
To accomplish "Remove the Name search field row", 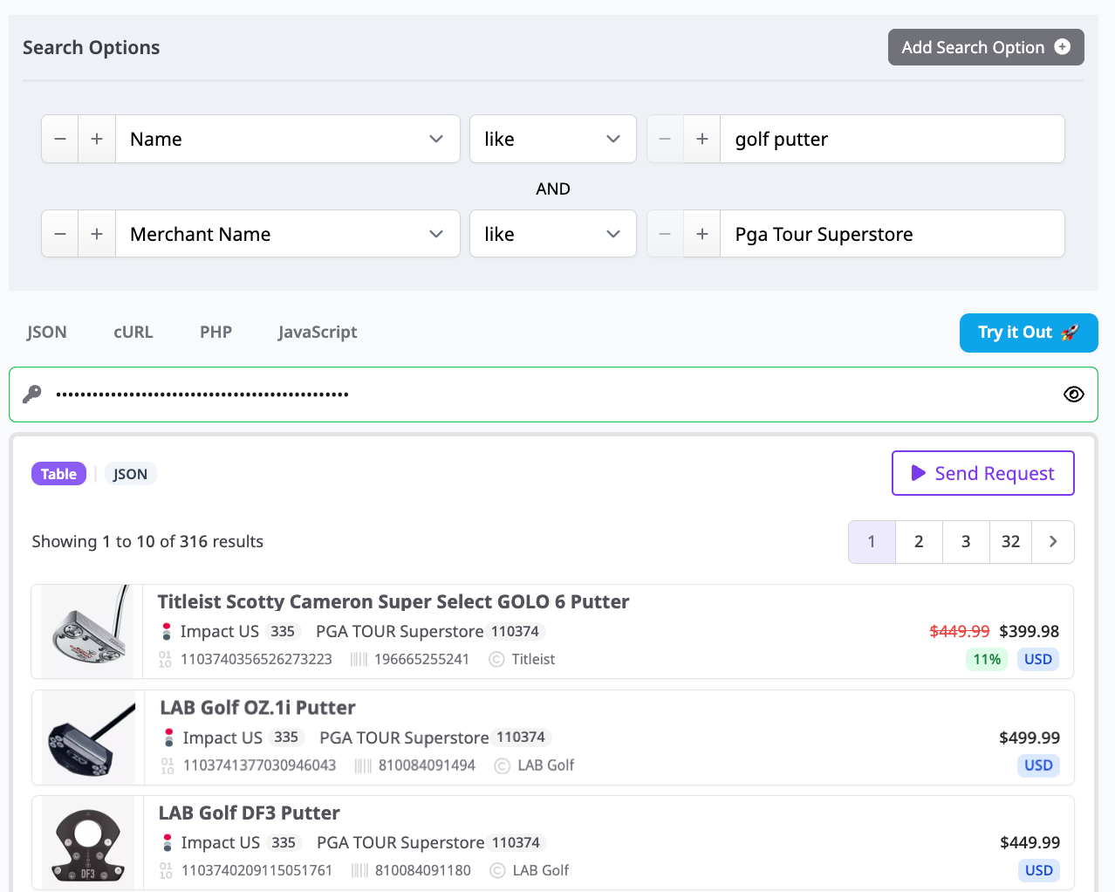I will pos(60,139).
